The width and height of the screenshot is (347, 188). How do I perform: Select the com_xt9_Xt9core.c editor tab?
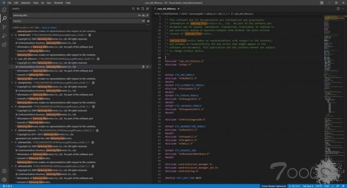click(x=167, y=8)
